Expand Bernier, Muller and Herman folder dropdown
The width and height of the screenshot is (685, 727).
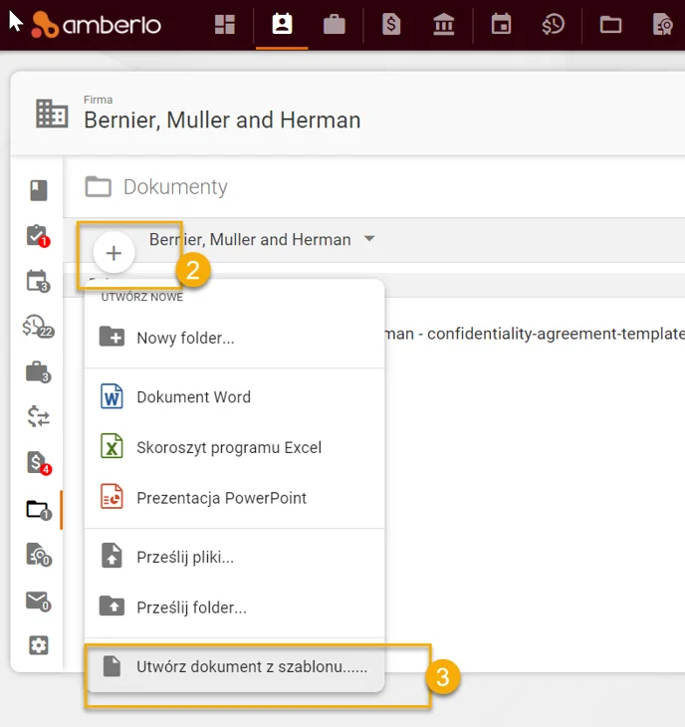tap(369, 239)
